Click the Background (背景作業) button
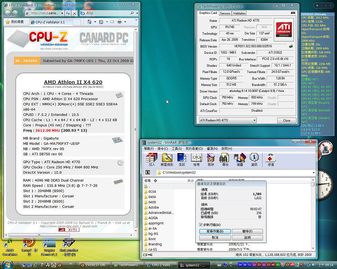Image resolution: width=337 pixels, height=269 pixels. [215, 232]
